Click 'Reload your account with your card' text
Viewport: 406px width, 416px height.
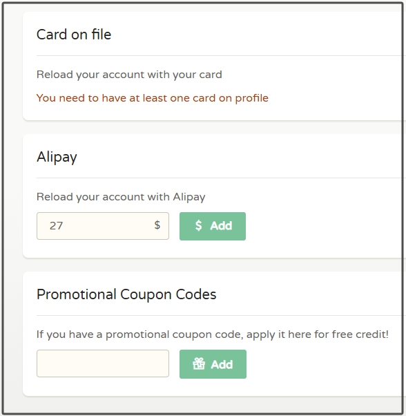(129, 75)
